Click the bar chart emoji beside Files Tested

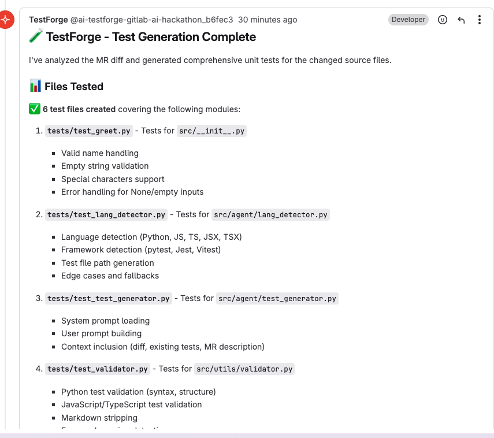[35, 87]
